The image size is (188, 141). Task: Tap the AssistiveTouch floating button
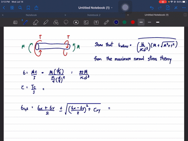(x=125, y=7)
